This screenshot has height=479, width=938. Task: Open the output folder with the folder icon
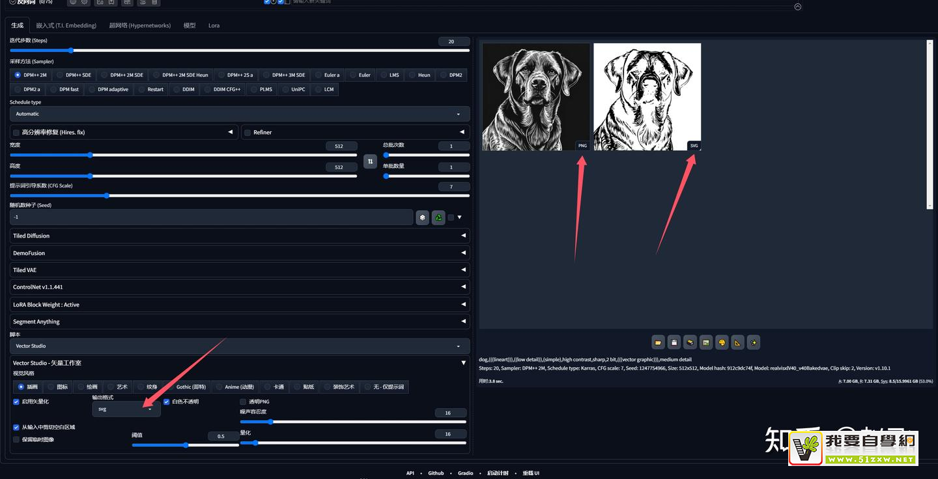pyautogui.click(x=659, y=342)
